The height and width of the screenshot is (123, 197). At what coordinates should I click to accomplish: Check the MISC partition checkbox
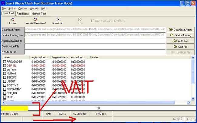tap(5, 97)
